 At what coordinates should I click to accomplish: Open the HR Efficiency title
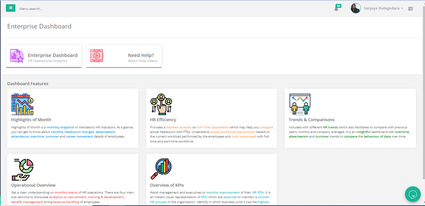pyautogui.click(x=163, y=120)
